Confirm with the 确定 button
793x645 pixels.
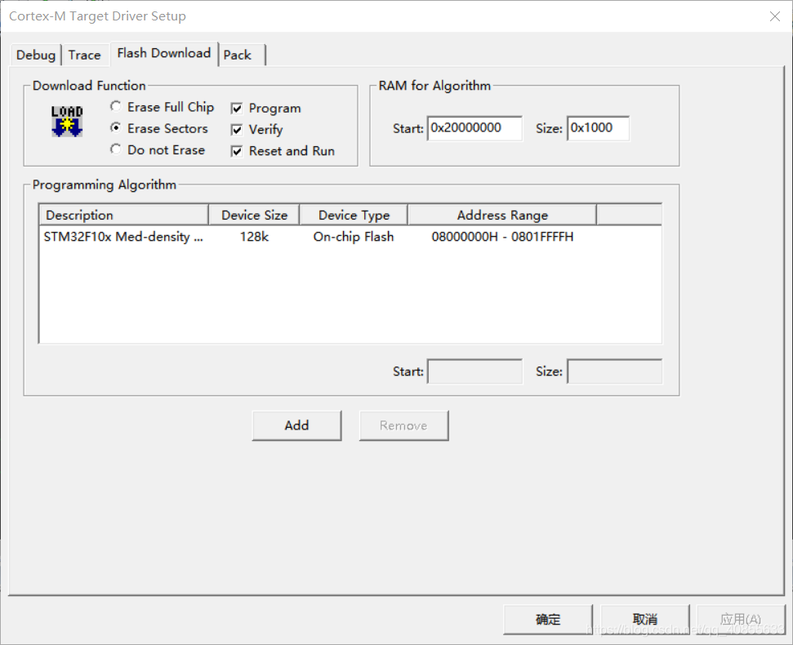coord(548,619)
